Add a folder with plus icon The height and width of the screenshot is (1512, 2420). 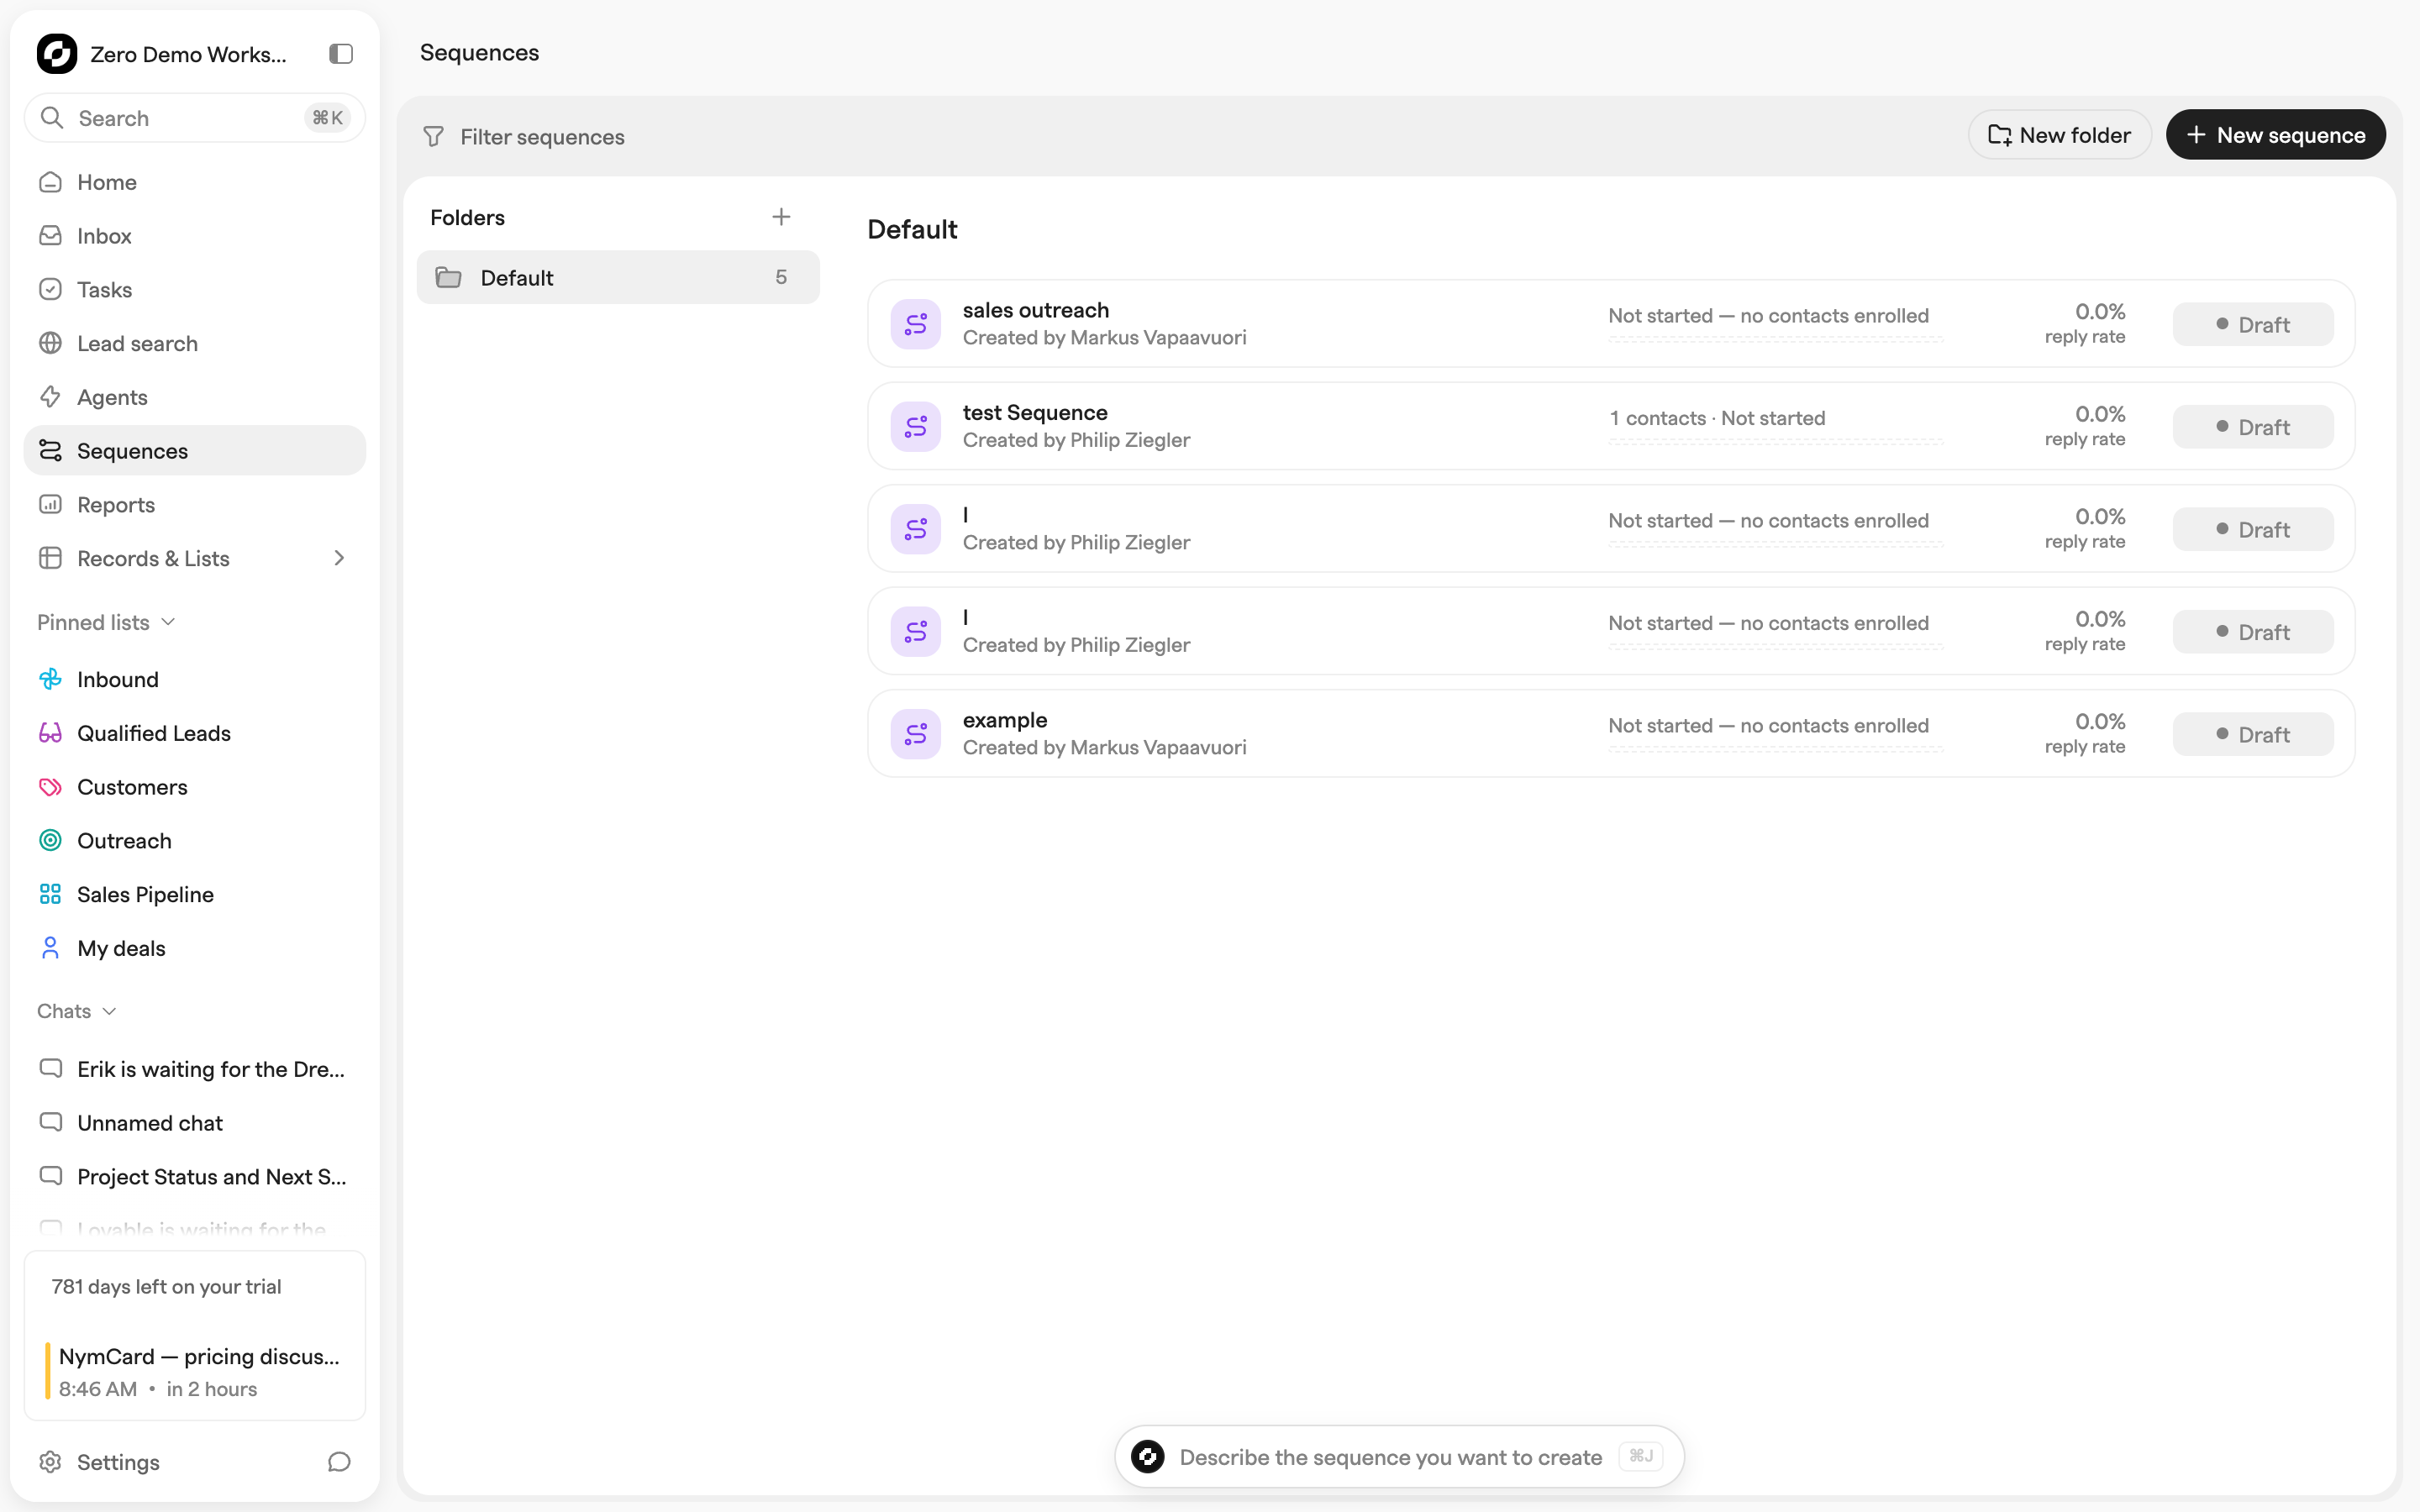(x=781, y=217)
